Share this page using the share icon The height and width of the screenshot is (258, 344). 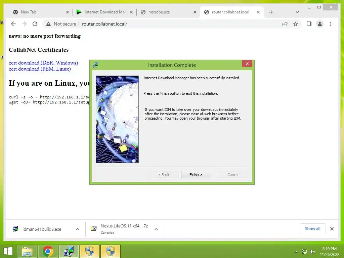(x=285, y=24)
